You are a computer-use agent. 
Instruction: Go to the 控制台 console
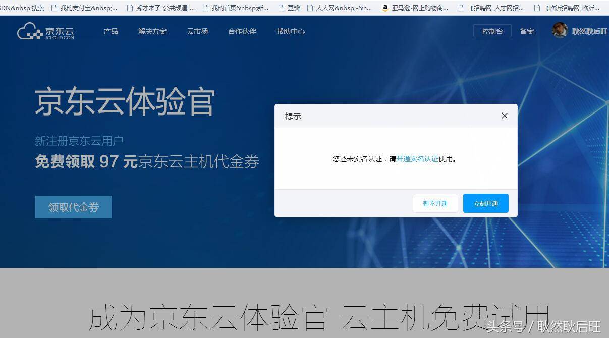click(x=492, y=31)
